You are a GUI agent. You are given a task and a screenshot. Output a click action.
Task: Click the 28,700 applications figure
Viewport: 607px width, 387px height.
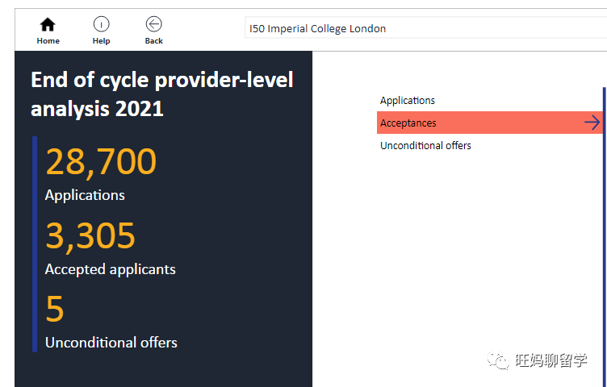101,162
